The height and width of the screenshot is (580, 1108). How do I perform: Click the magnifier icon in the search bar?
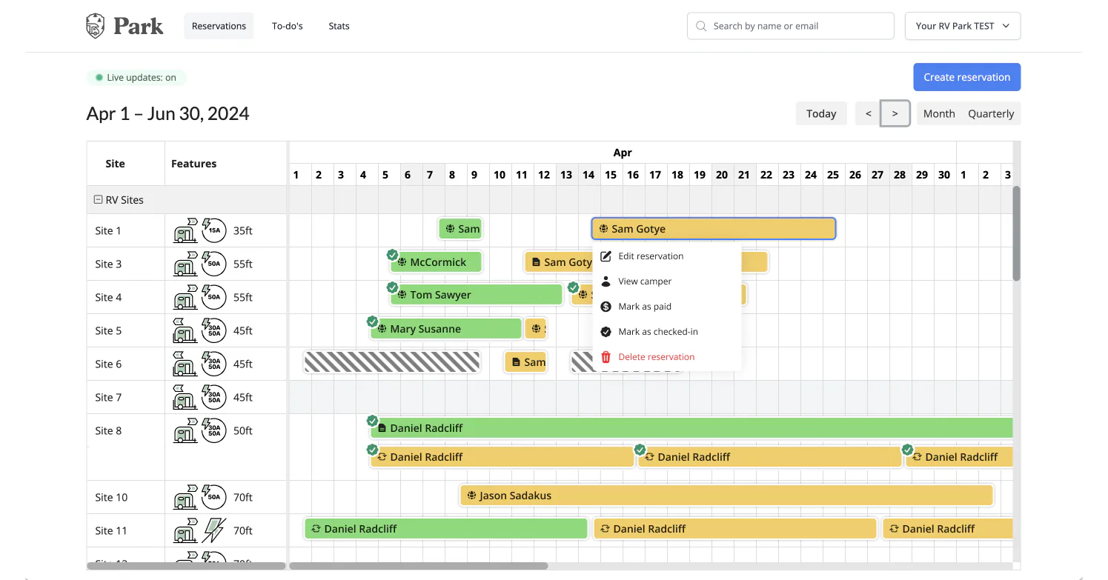700,25
